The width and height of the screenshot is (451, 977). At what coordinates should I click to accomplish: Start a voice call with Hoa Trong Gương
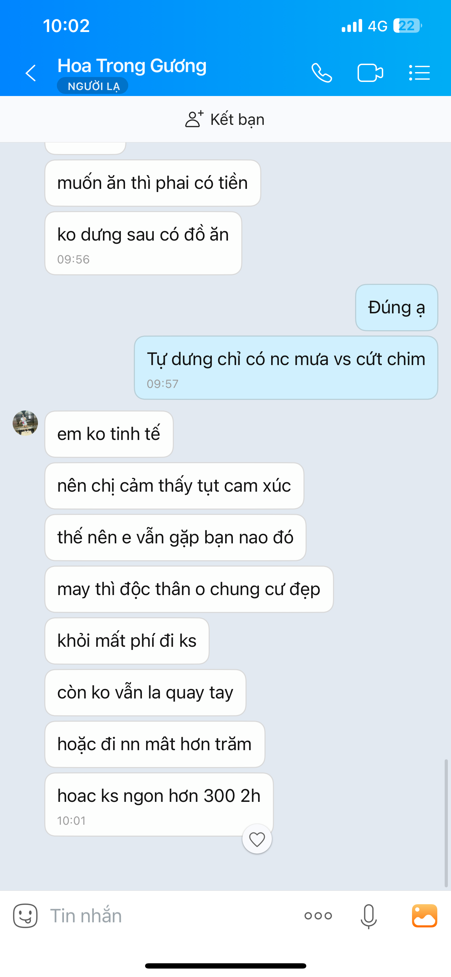pyautogui.click(x=321, y=73)
